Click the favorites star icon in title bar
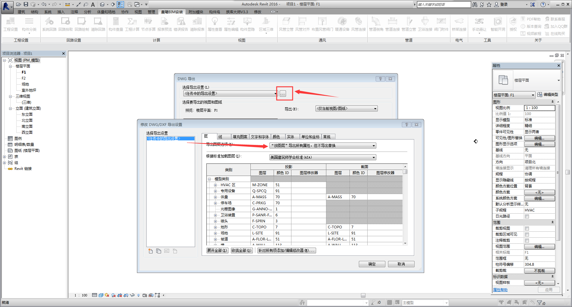This screenshot has width=572, height=307. (x=489, y=5)
